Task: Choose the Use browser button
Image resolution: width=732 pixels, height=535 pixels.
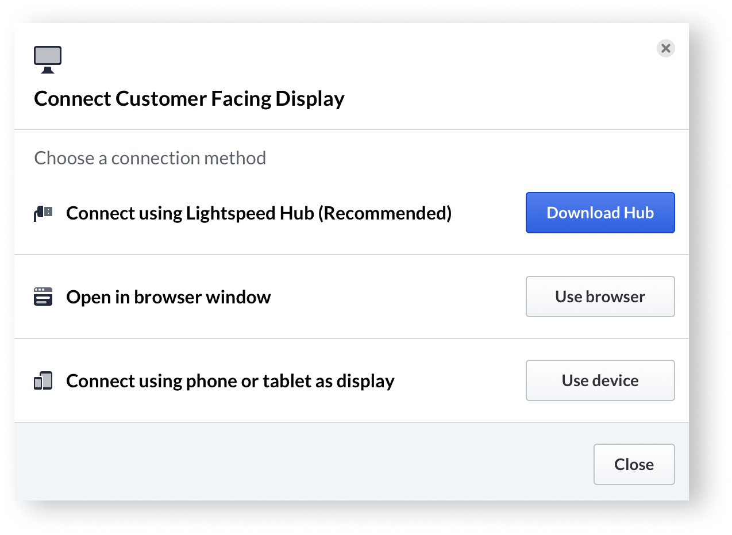Action: point(600,297)
